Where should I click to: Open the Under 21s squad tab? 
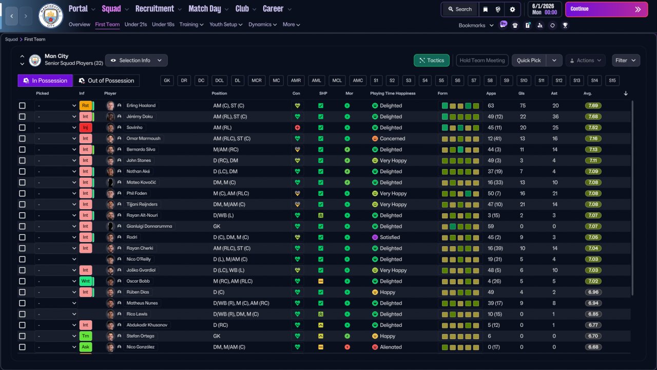136,24
